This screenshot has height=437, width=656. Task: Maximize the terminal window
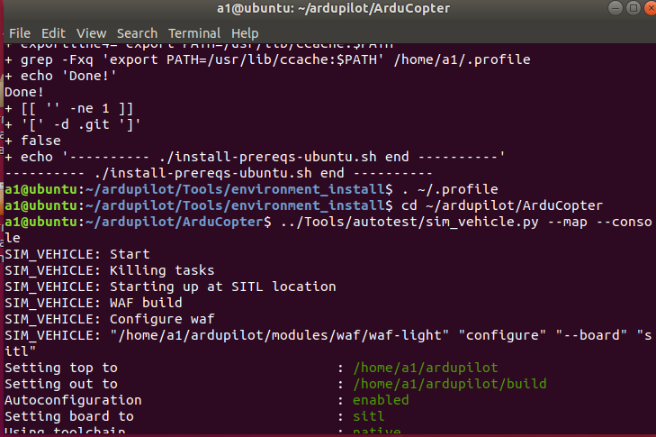click(634, 8)
